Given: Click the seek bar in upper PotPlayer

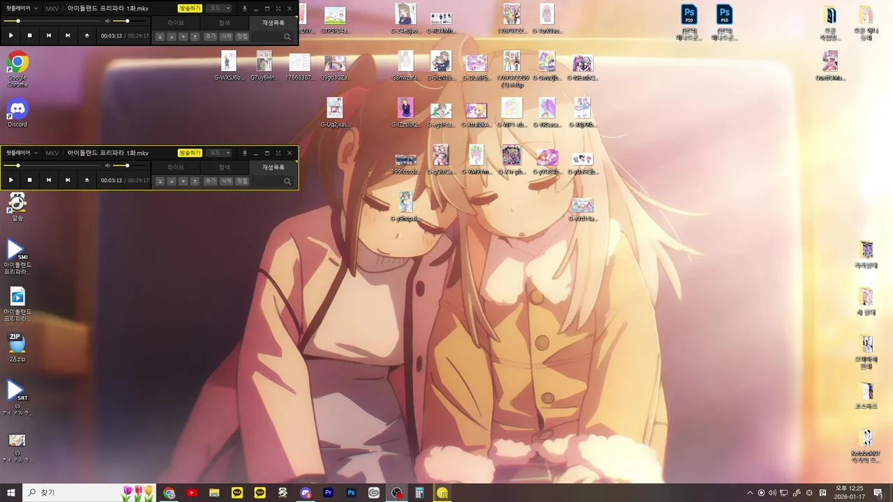Looking at the screenshot, I should pyautogui.click(x=52, y=21).
